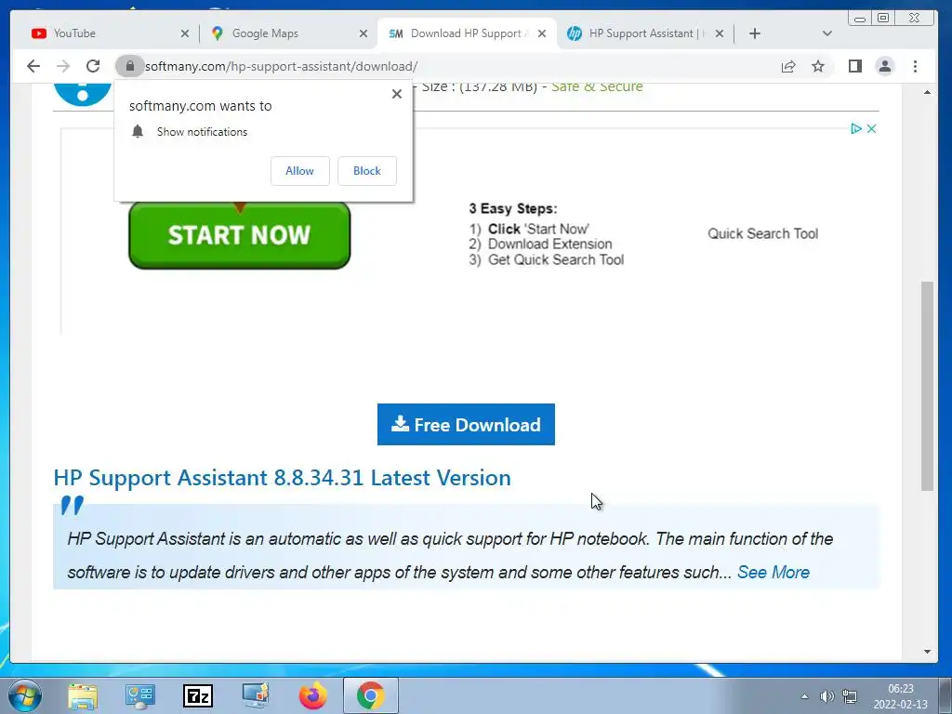
Task: Bookmark this page with star icon
Action: pos(818,66)
